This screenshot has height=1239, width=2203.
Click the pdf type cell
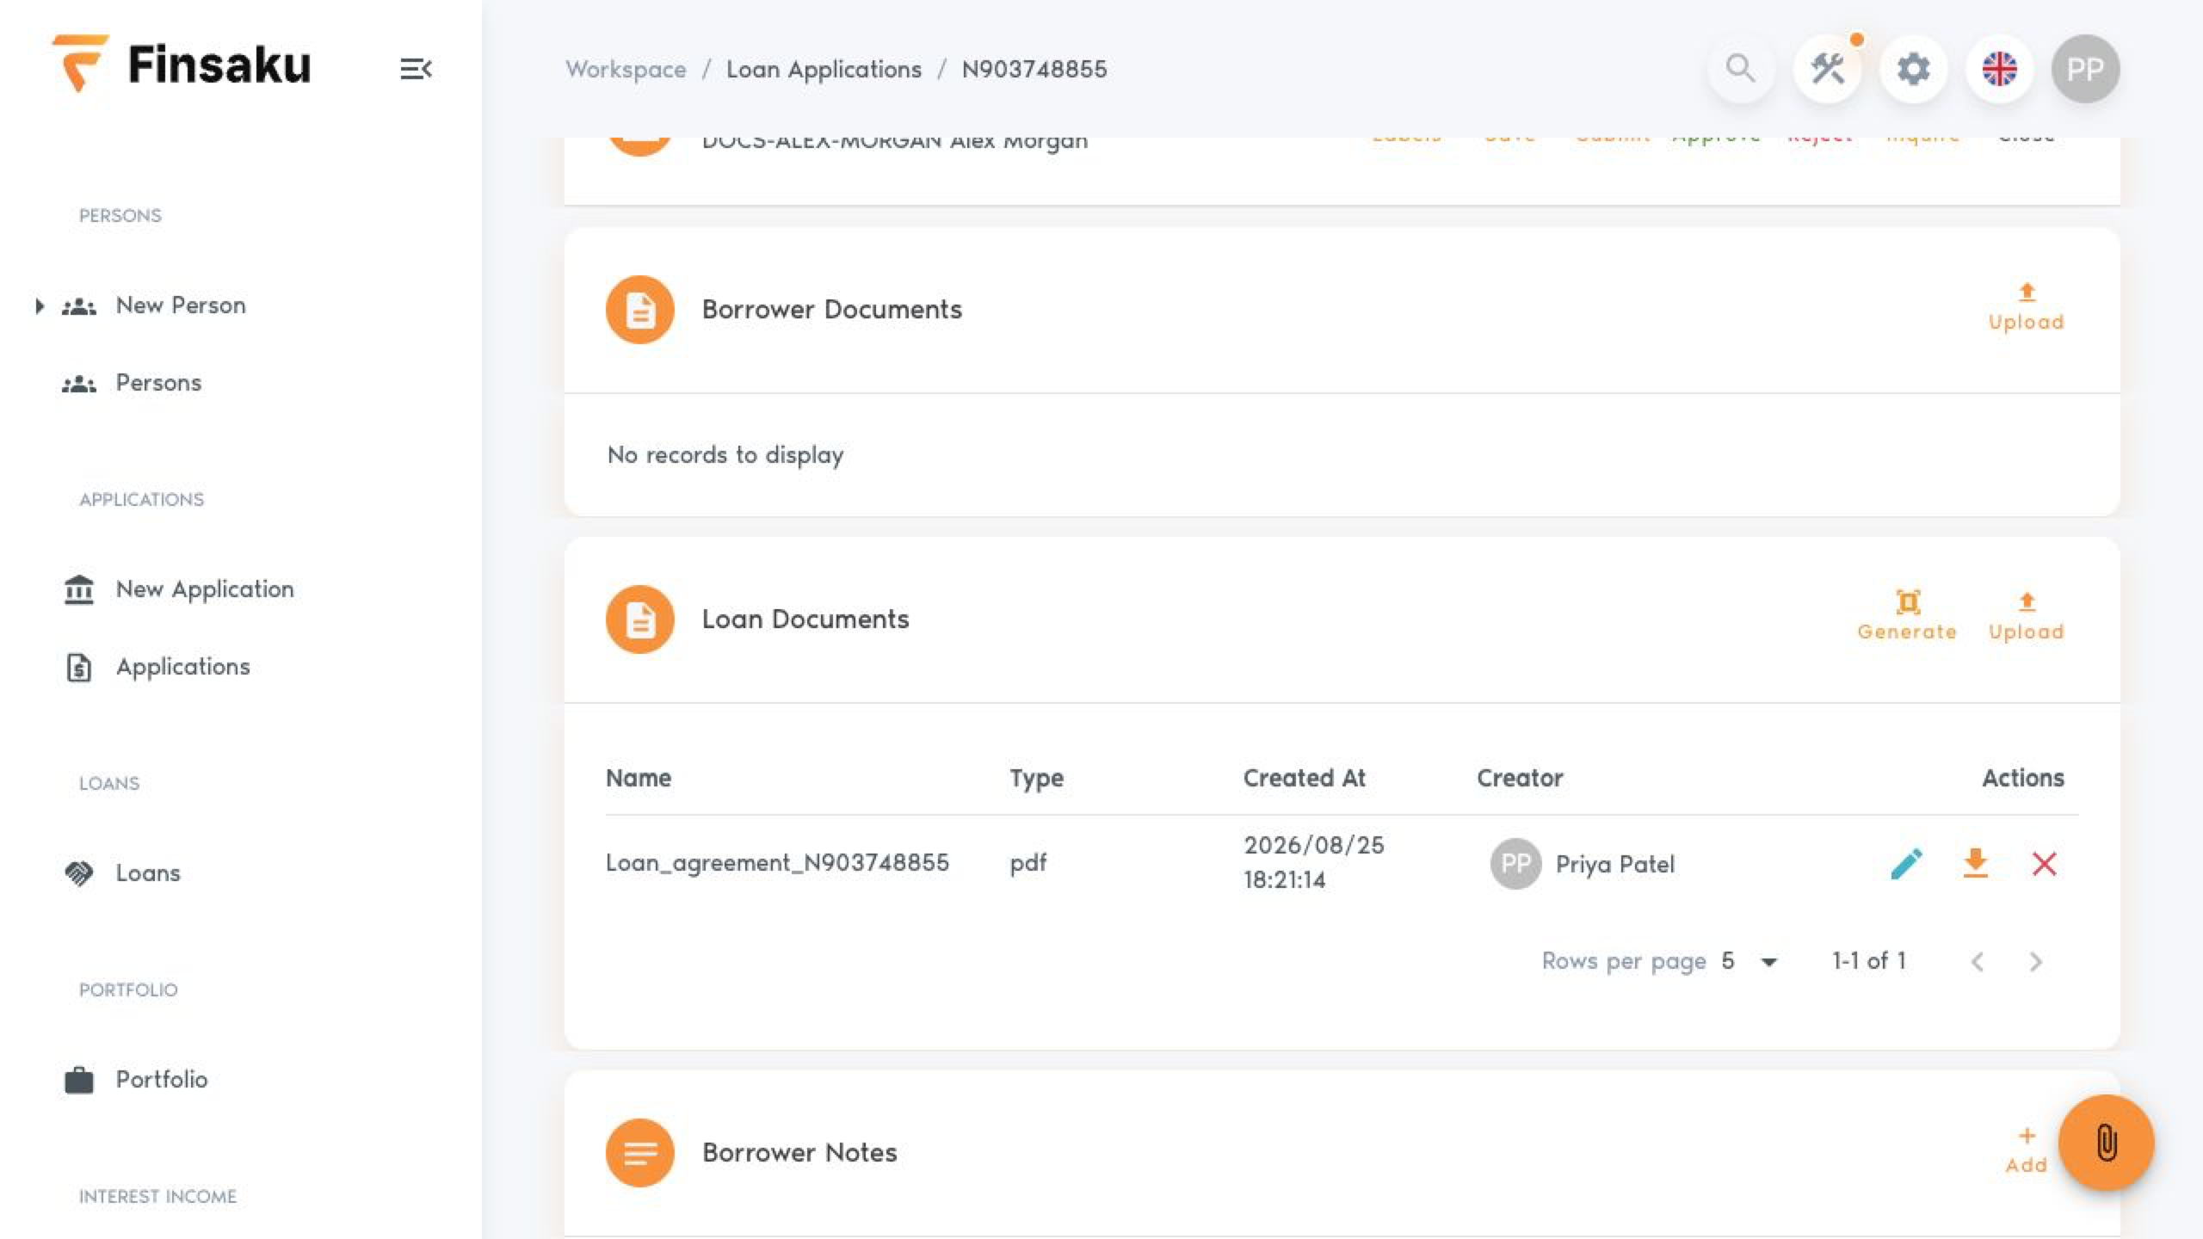coord(1027,863)
